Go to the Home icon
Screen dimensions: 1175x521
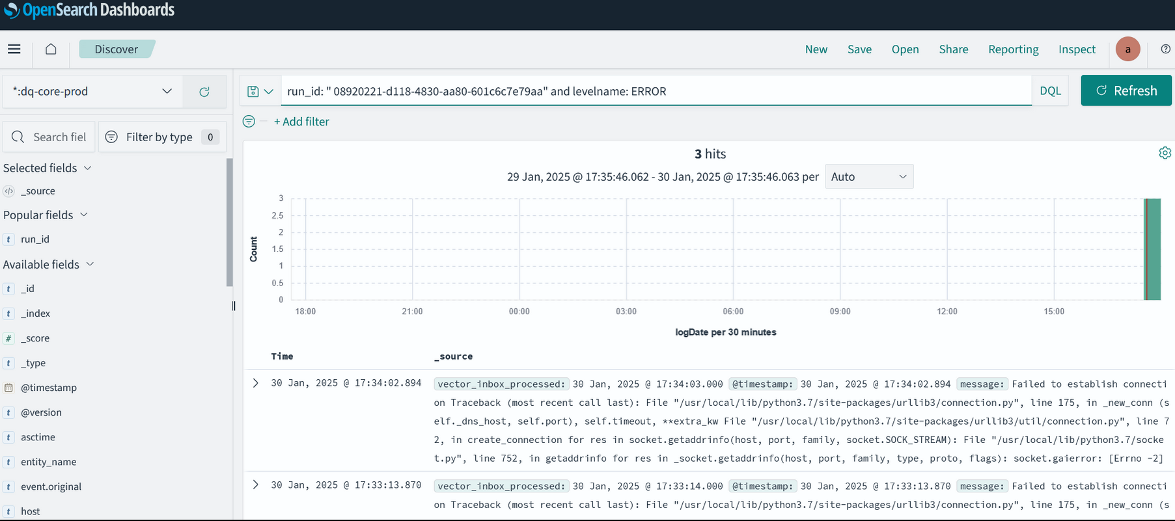click(x=51, y=49)
